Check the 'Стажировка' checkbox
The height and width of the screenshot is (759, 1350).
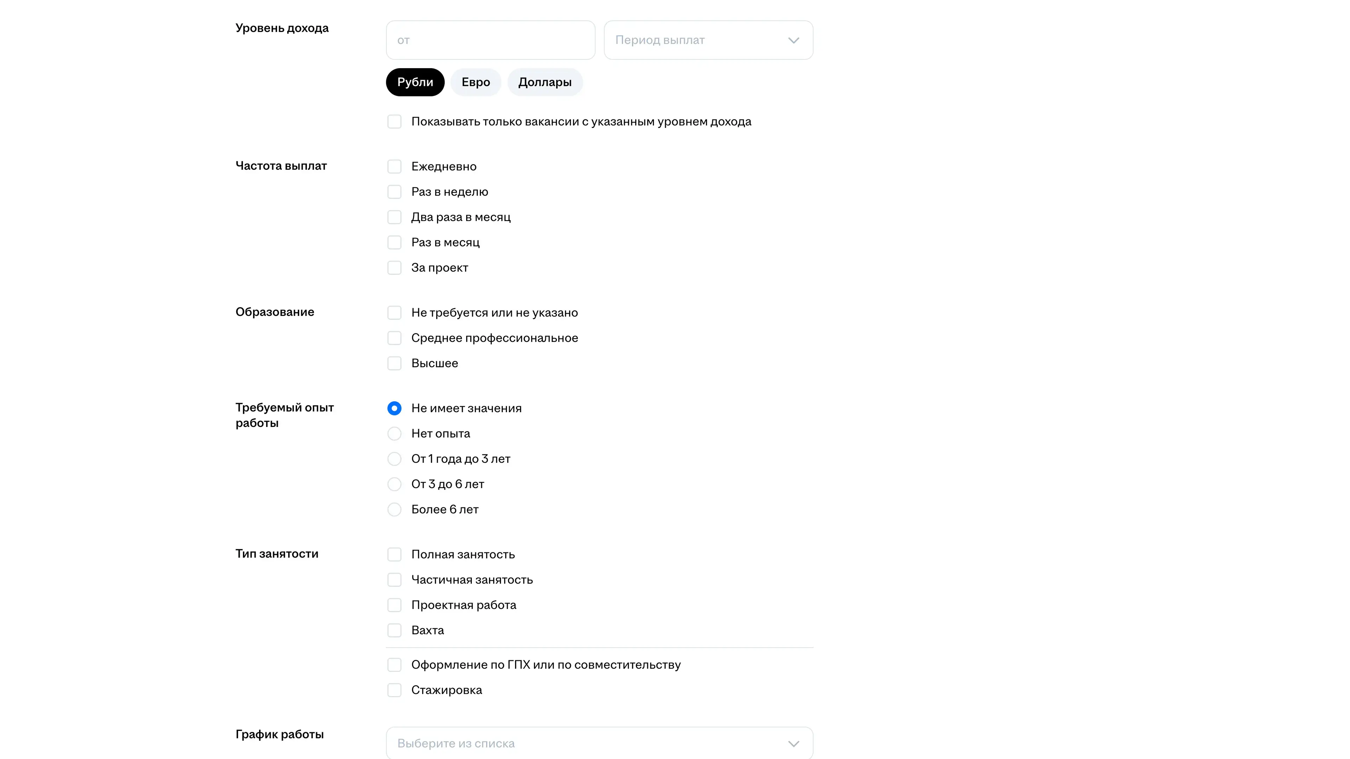pos(394,690)
